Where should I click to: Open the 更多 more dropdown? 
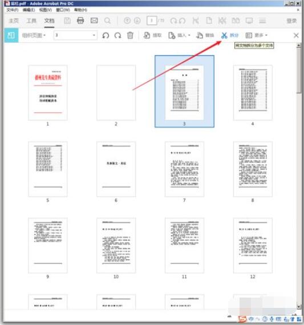click(x=257, y=35)
